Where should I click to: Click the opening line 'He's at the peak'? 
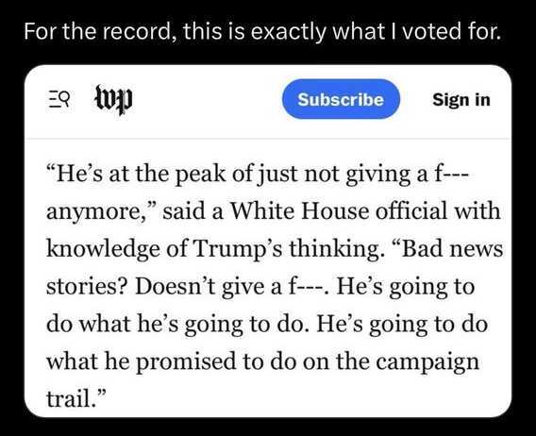pyautogui.click(x=136, y=174)
